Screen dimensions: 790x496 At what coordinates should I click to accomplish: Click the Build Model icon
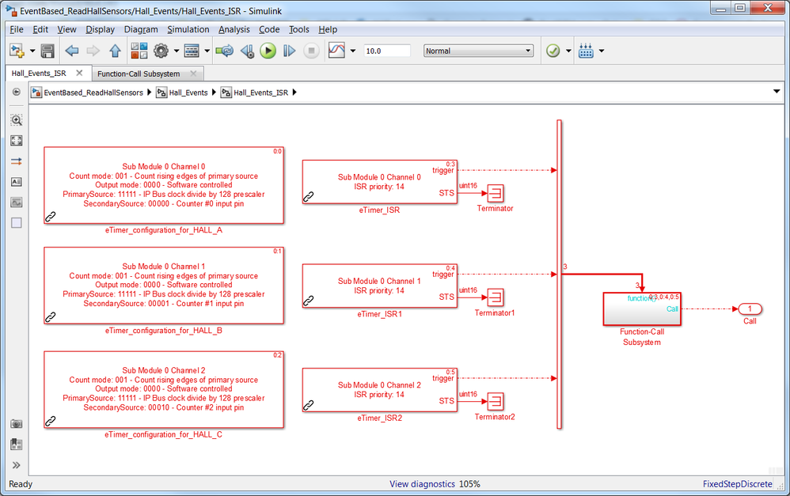coord(586,51)
